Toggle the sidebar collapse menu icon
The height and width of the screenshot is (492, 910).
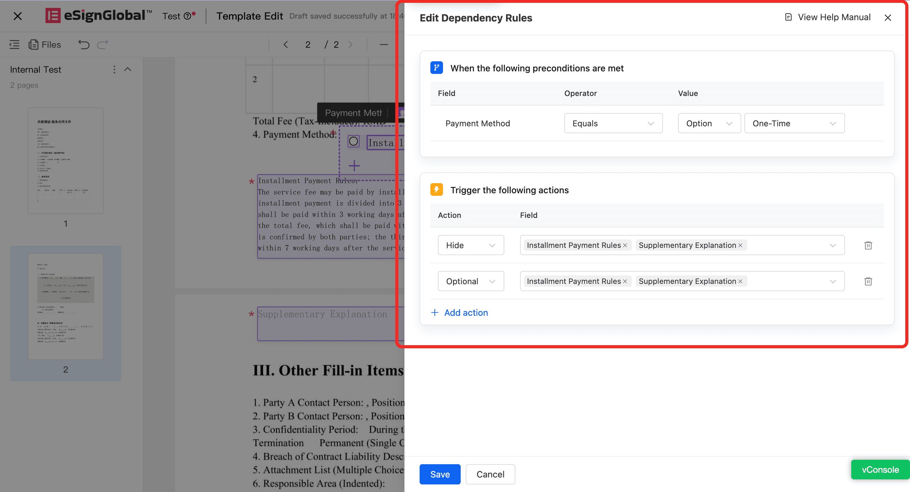click(x=15, y=45)
